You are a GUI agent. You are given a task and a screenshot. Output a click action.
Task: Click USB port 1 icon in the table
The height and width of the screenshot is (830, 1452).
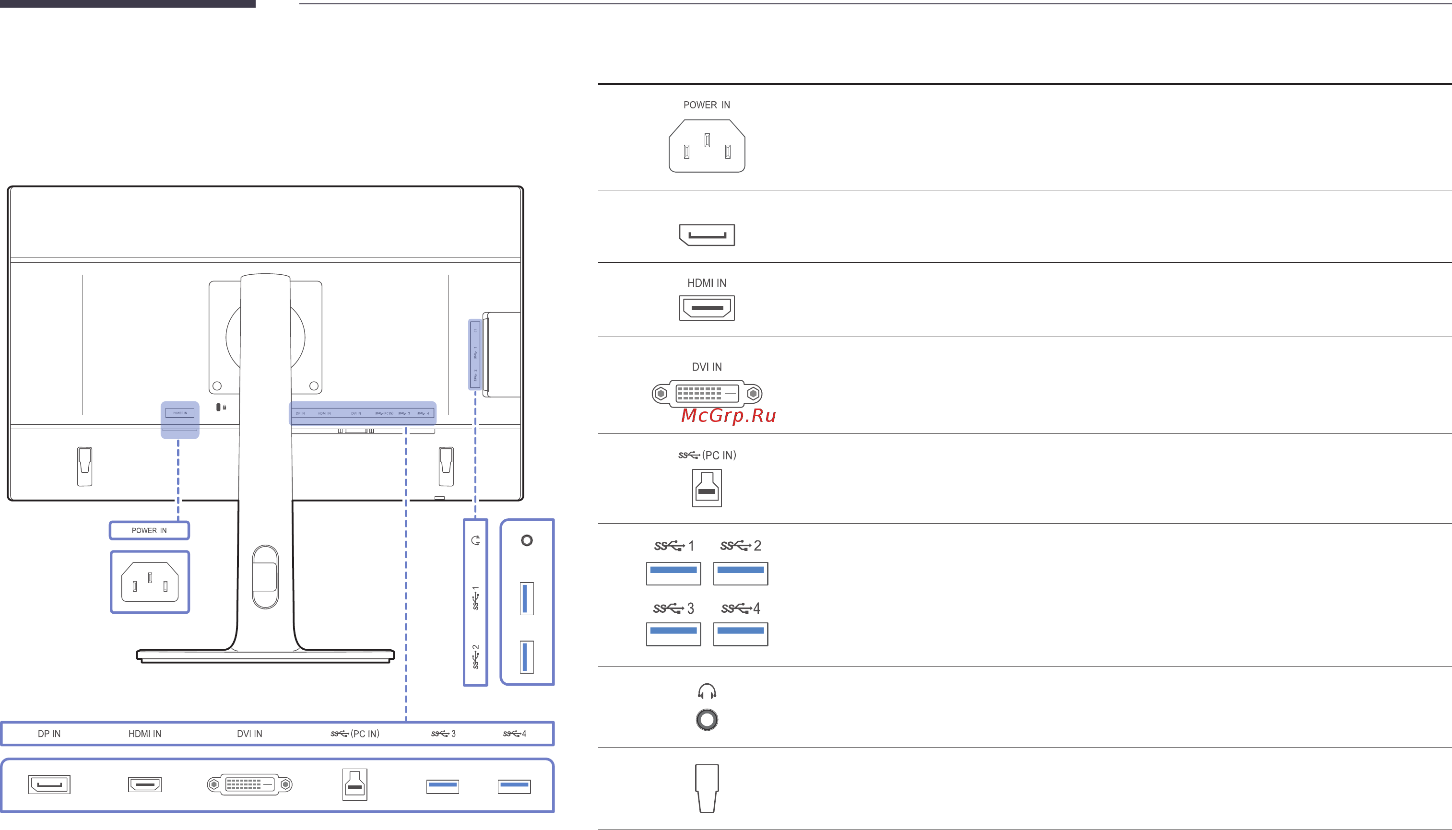pos(673,573)
